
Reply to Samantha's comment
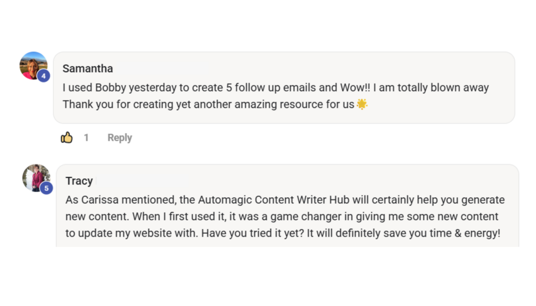point(120,138)
